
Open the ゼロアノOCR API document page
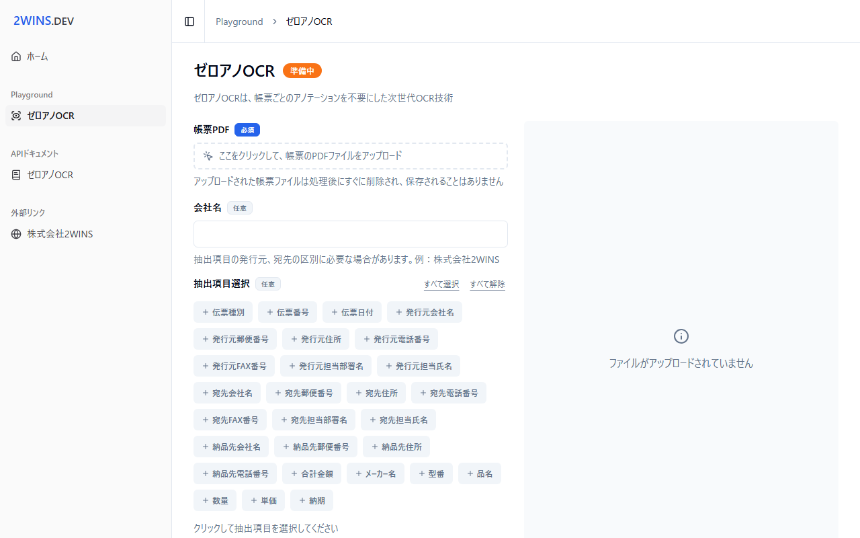pyautogui.click(x=50, y=175)
